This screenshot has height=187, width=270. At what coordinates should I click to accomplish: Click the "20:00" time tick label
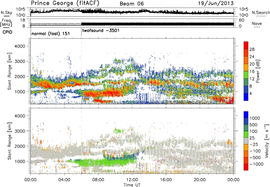[x=199, y=180]
